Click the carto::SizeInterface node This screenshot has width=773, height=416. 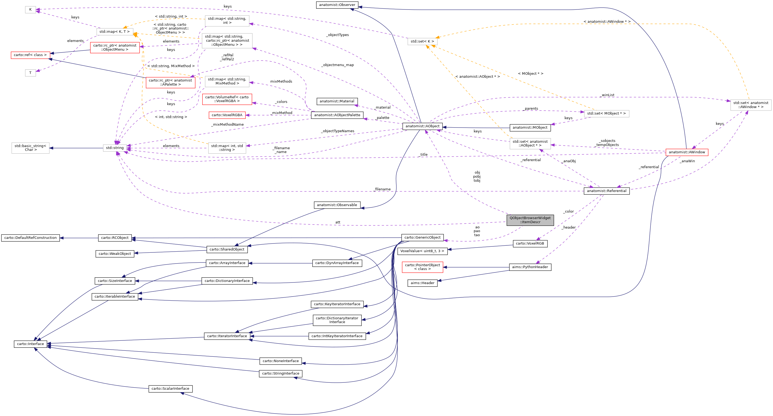[115, 281]
